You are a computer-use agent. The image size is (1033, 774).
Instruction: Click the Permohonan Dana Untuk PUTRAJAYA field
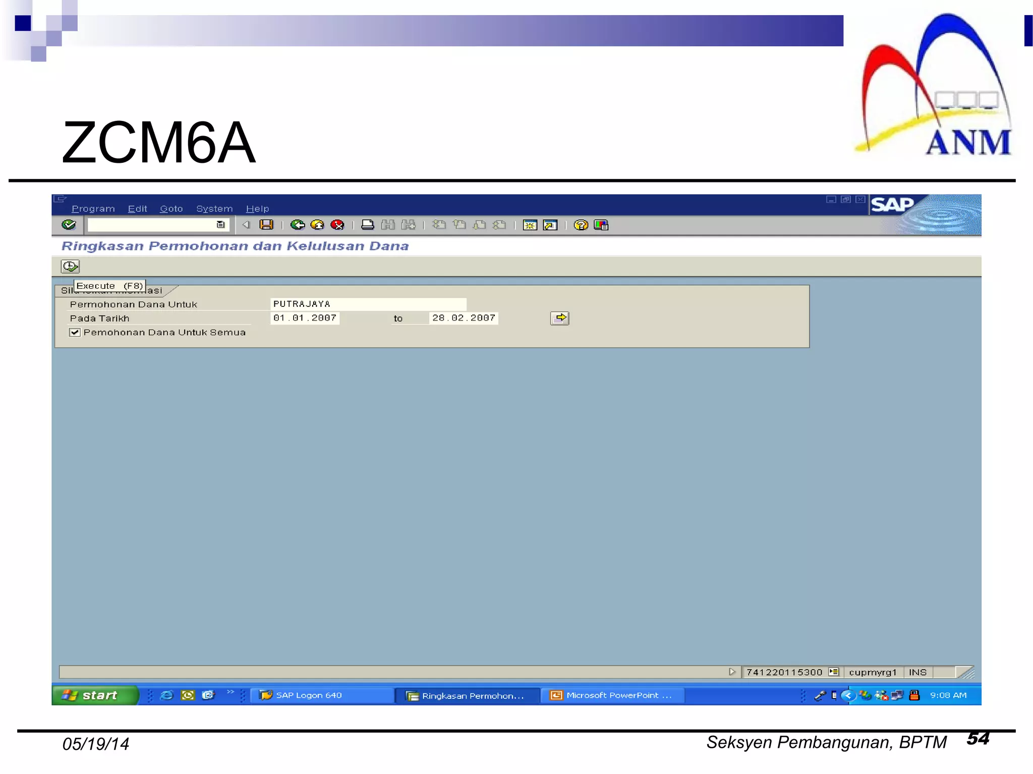tap(368, 304)
